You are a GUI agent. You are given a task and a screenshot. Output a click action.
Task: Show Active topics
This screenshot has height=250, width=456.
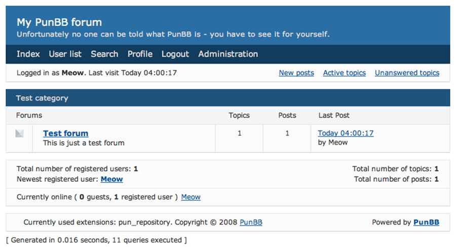tap(344, 73)
